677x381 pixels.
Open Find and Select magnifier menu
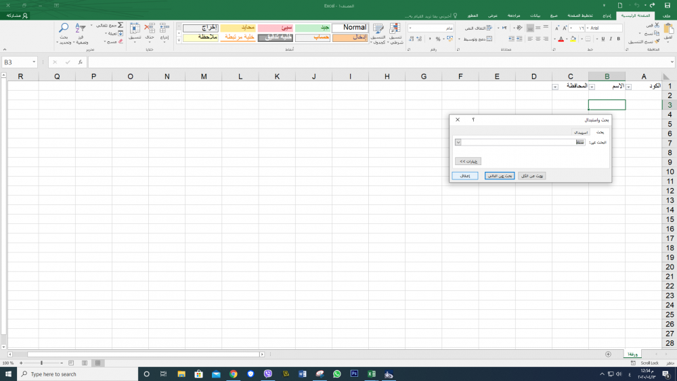coord(64,33)
